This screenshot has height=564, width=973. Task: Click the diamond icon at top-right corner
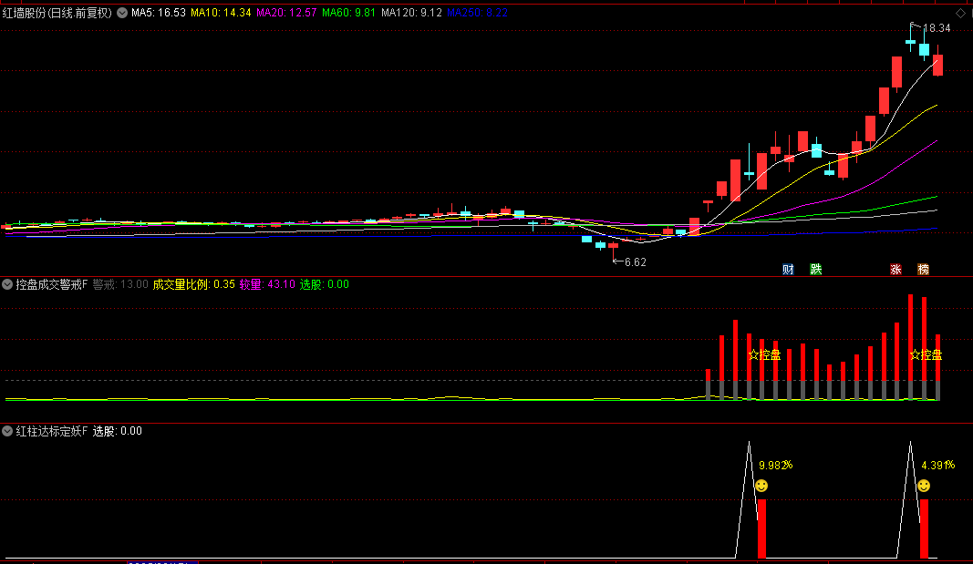[x=960, y=14]
